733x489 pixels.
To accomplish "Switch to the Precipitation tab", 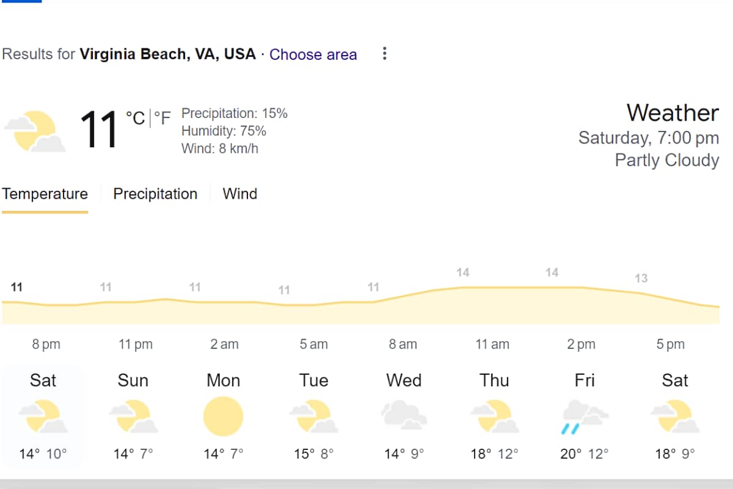I will click(155, 194).
